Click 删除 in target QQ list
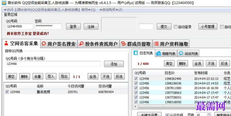Image resolution: width=231 pixels, height=116 pixels. click(24, 76)
